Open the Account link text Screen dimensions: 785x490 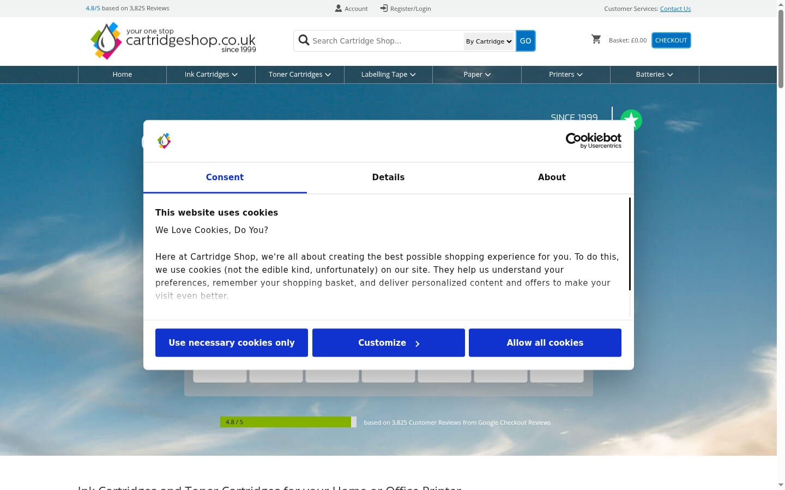pyautogui.click(x=356, y=9)
